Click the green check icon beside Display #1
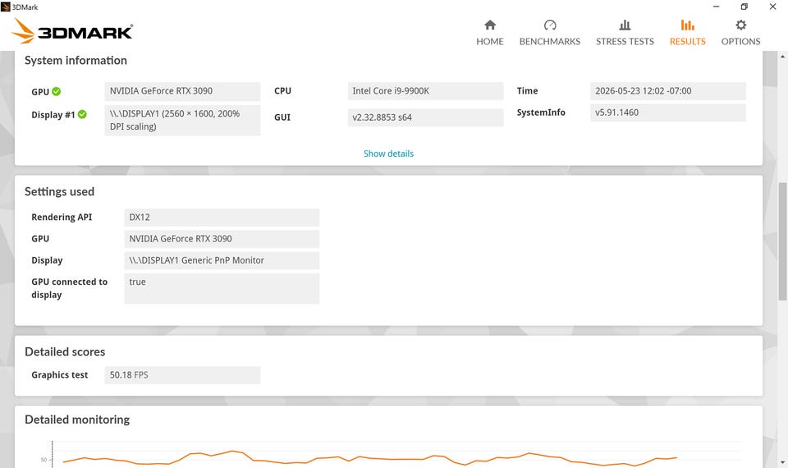The image size is (788, 468). pos(82,115)
